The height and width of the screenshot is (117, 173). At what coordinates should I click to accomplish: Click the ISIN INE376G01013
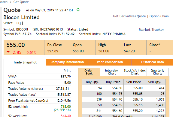(51, 29)
